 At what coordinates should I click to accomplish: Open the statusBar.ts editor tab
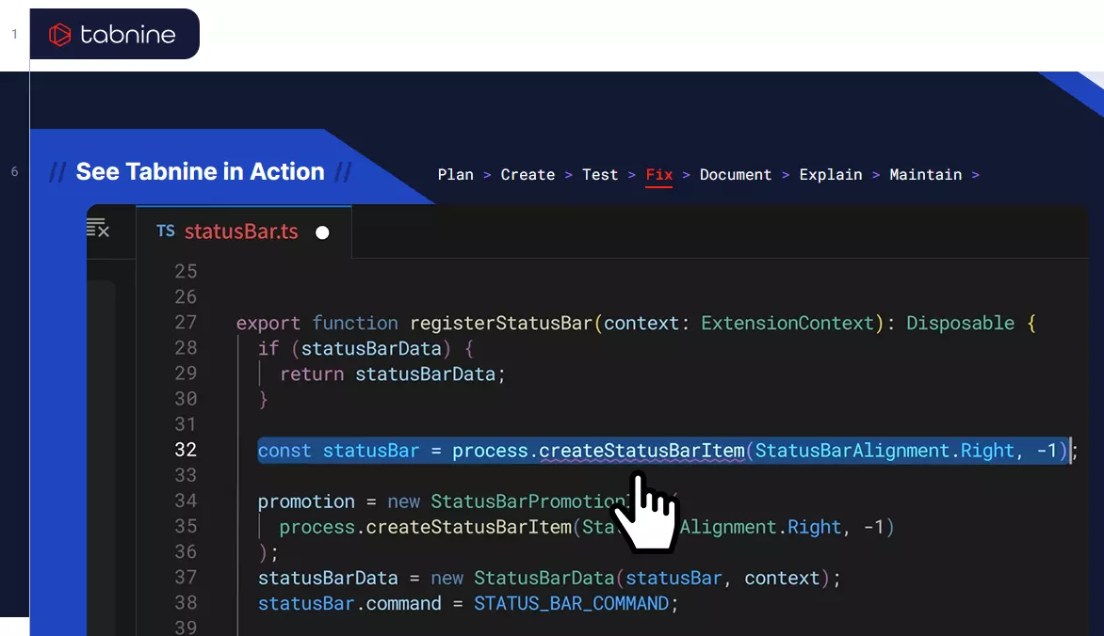coord(241,231)
